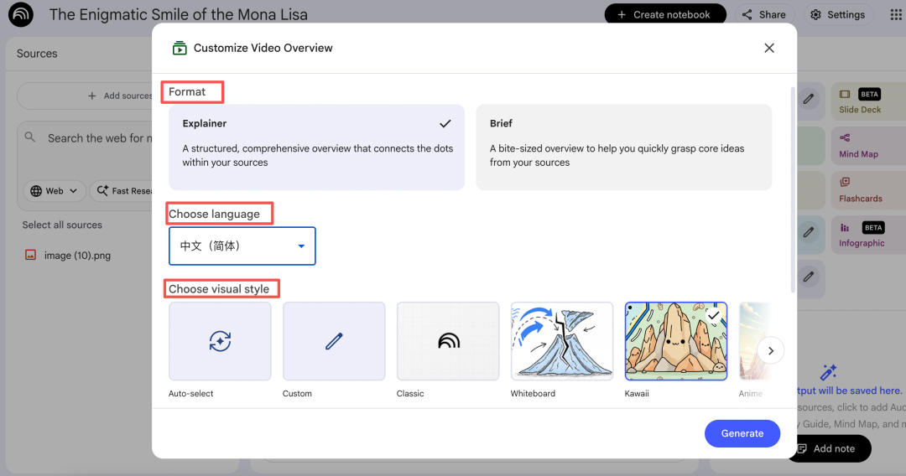Select the Auto-select visual style

point(220,341)
